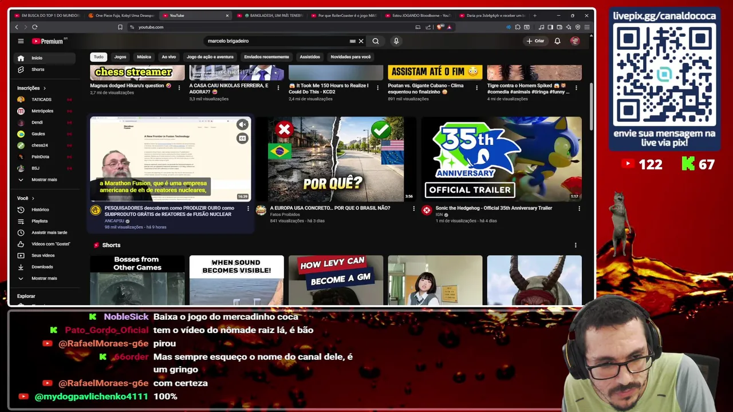Open Sonic 35th Anniversary trailer thumbnail
Image resolution: width=733 pixels, height=412 pixels.
pos(501,159)
